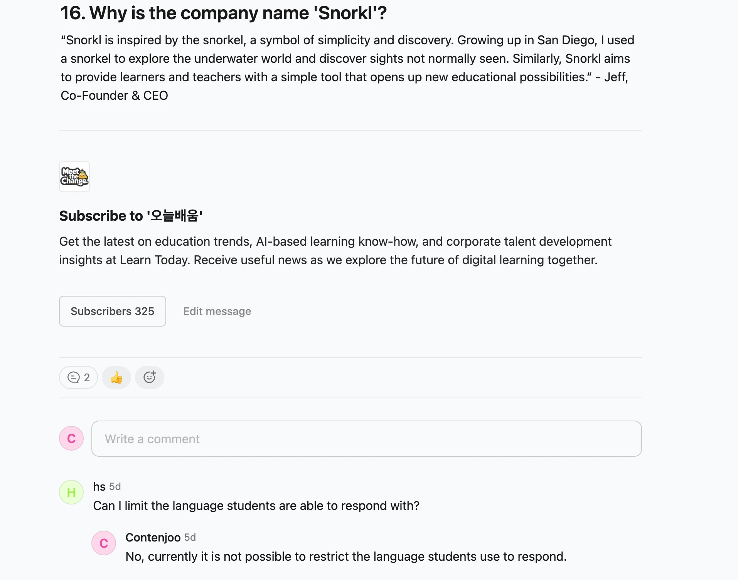Image resolution: width=738 pixels, height=580 pixels.
Task: Click the Learn Today subscription description text
Action: click(335, 251)
